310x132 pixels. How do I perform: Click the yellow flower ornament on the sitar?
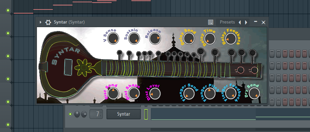pyautogui.click(x=83, y=68)
